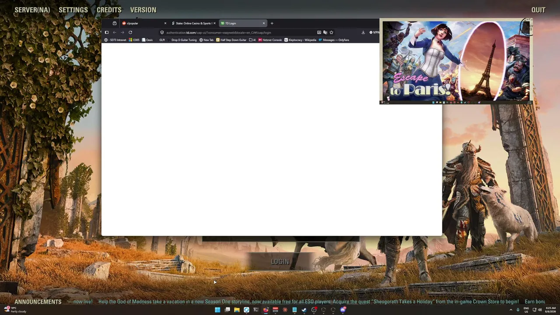Open the Half Step Down Guitar bookmark
Image resolution: width=560 pixels, height=315 pixels.
coord(231,40)
